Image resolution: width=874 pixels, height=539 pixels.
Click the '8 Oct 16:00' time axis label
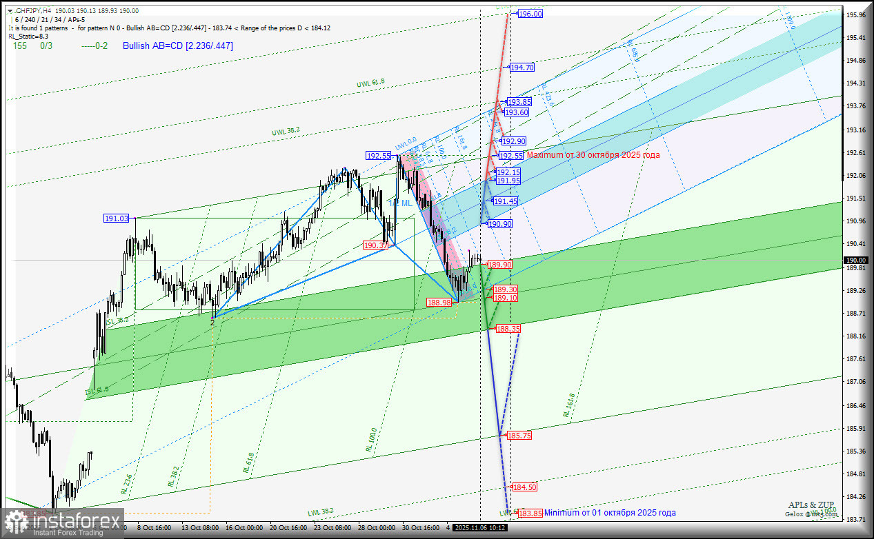pyautogui.click(x=154, y=527)
